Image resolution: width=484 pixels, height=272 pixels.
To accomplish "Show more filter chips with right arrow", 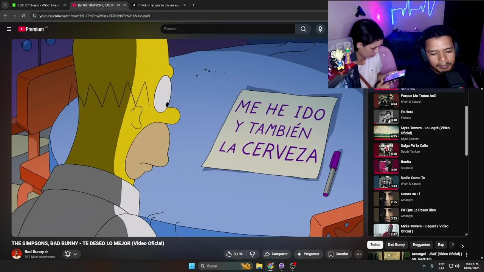I will click(462, 246).
